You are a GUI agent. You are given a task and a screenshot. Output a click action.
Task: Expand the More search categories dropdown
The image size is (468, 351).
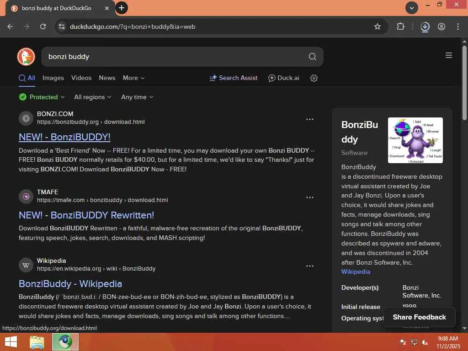tap(133, 78)
